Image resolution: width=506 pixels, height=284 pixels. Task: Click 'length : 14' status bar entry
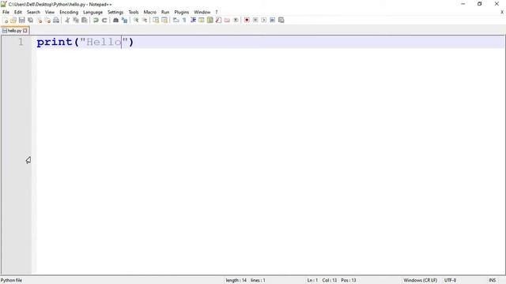[x=236, y=280]
